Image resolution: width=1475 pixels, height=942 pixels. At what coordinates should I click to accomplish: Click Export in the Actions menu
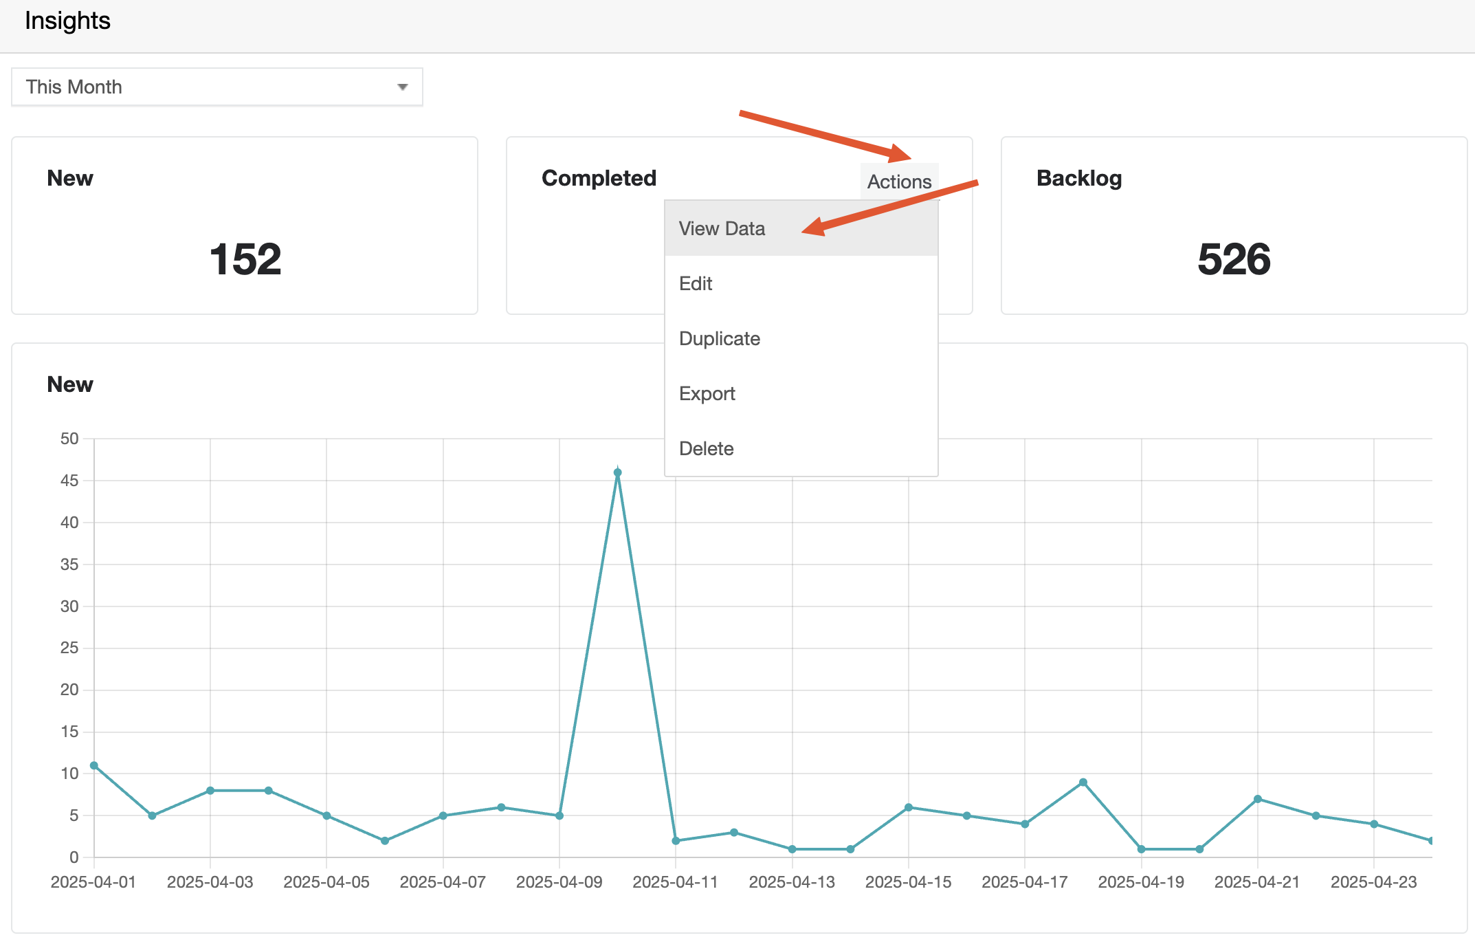[707, 393]
